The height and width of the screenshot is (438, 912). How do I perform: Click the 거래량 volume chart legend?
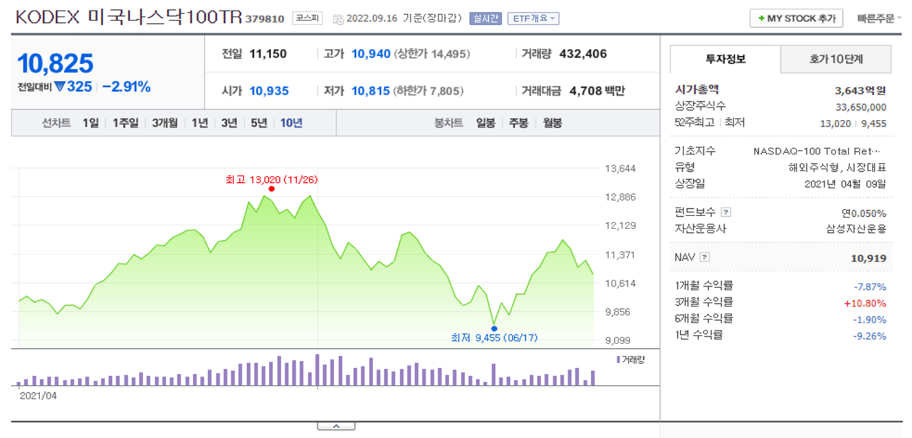630,360
